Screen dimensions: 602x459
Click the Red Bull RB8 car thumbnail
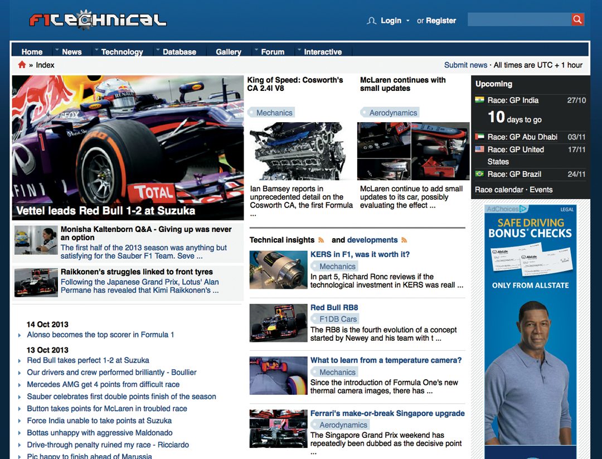pos(278,323)
